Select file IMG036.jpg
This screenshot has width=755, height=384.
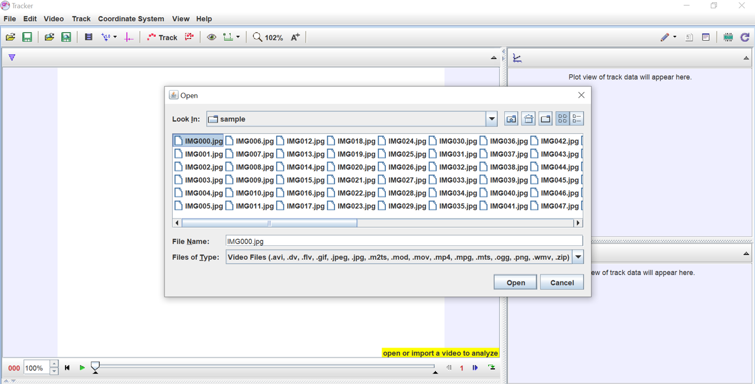click(x=503, y=141)
